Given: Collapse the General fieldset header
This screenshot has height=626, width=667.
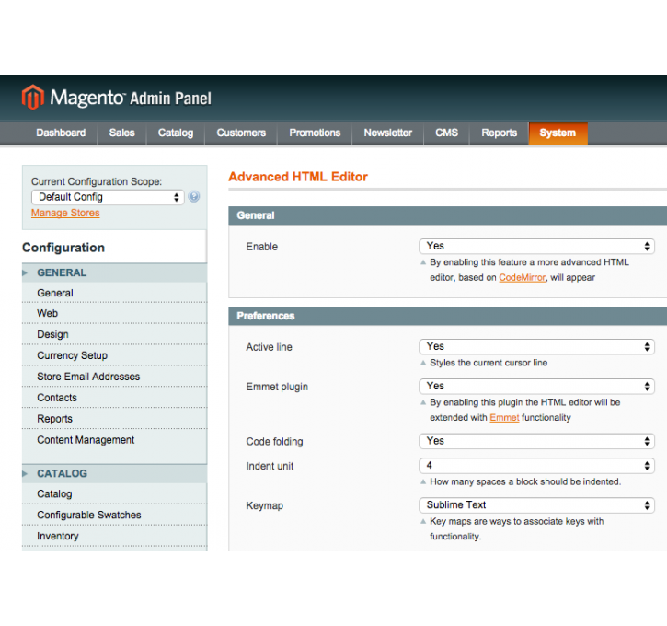Looking at the screenshot, I should coord(447,215).
